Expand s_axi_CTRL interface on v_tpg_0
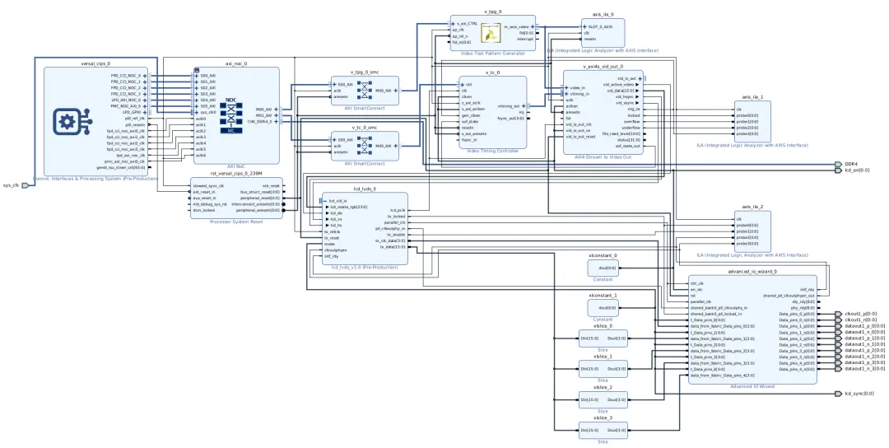Image resolution: width=889 pixels, height=448 pixels. [x=454, y=24]
